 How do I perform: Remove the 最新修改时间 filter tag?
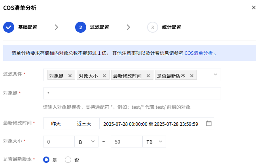(148, 76)
